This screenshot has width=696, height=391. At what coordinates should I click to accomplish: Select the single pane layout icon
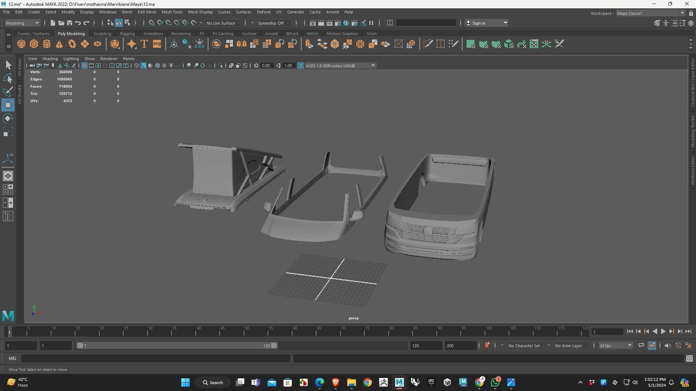point(8,176)
